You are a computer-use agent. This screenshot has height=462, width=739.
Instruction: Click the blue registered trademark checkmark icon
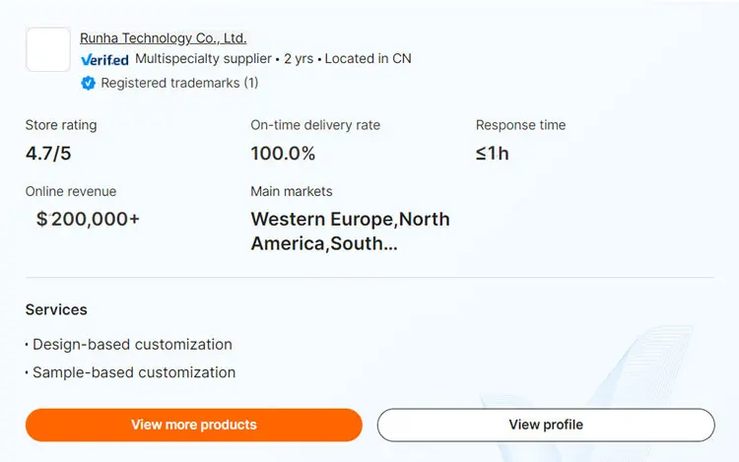(x=88, y=84)
